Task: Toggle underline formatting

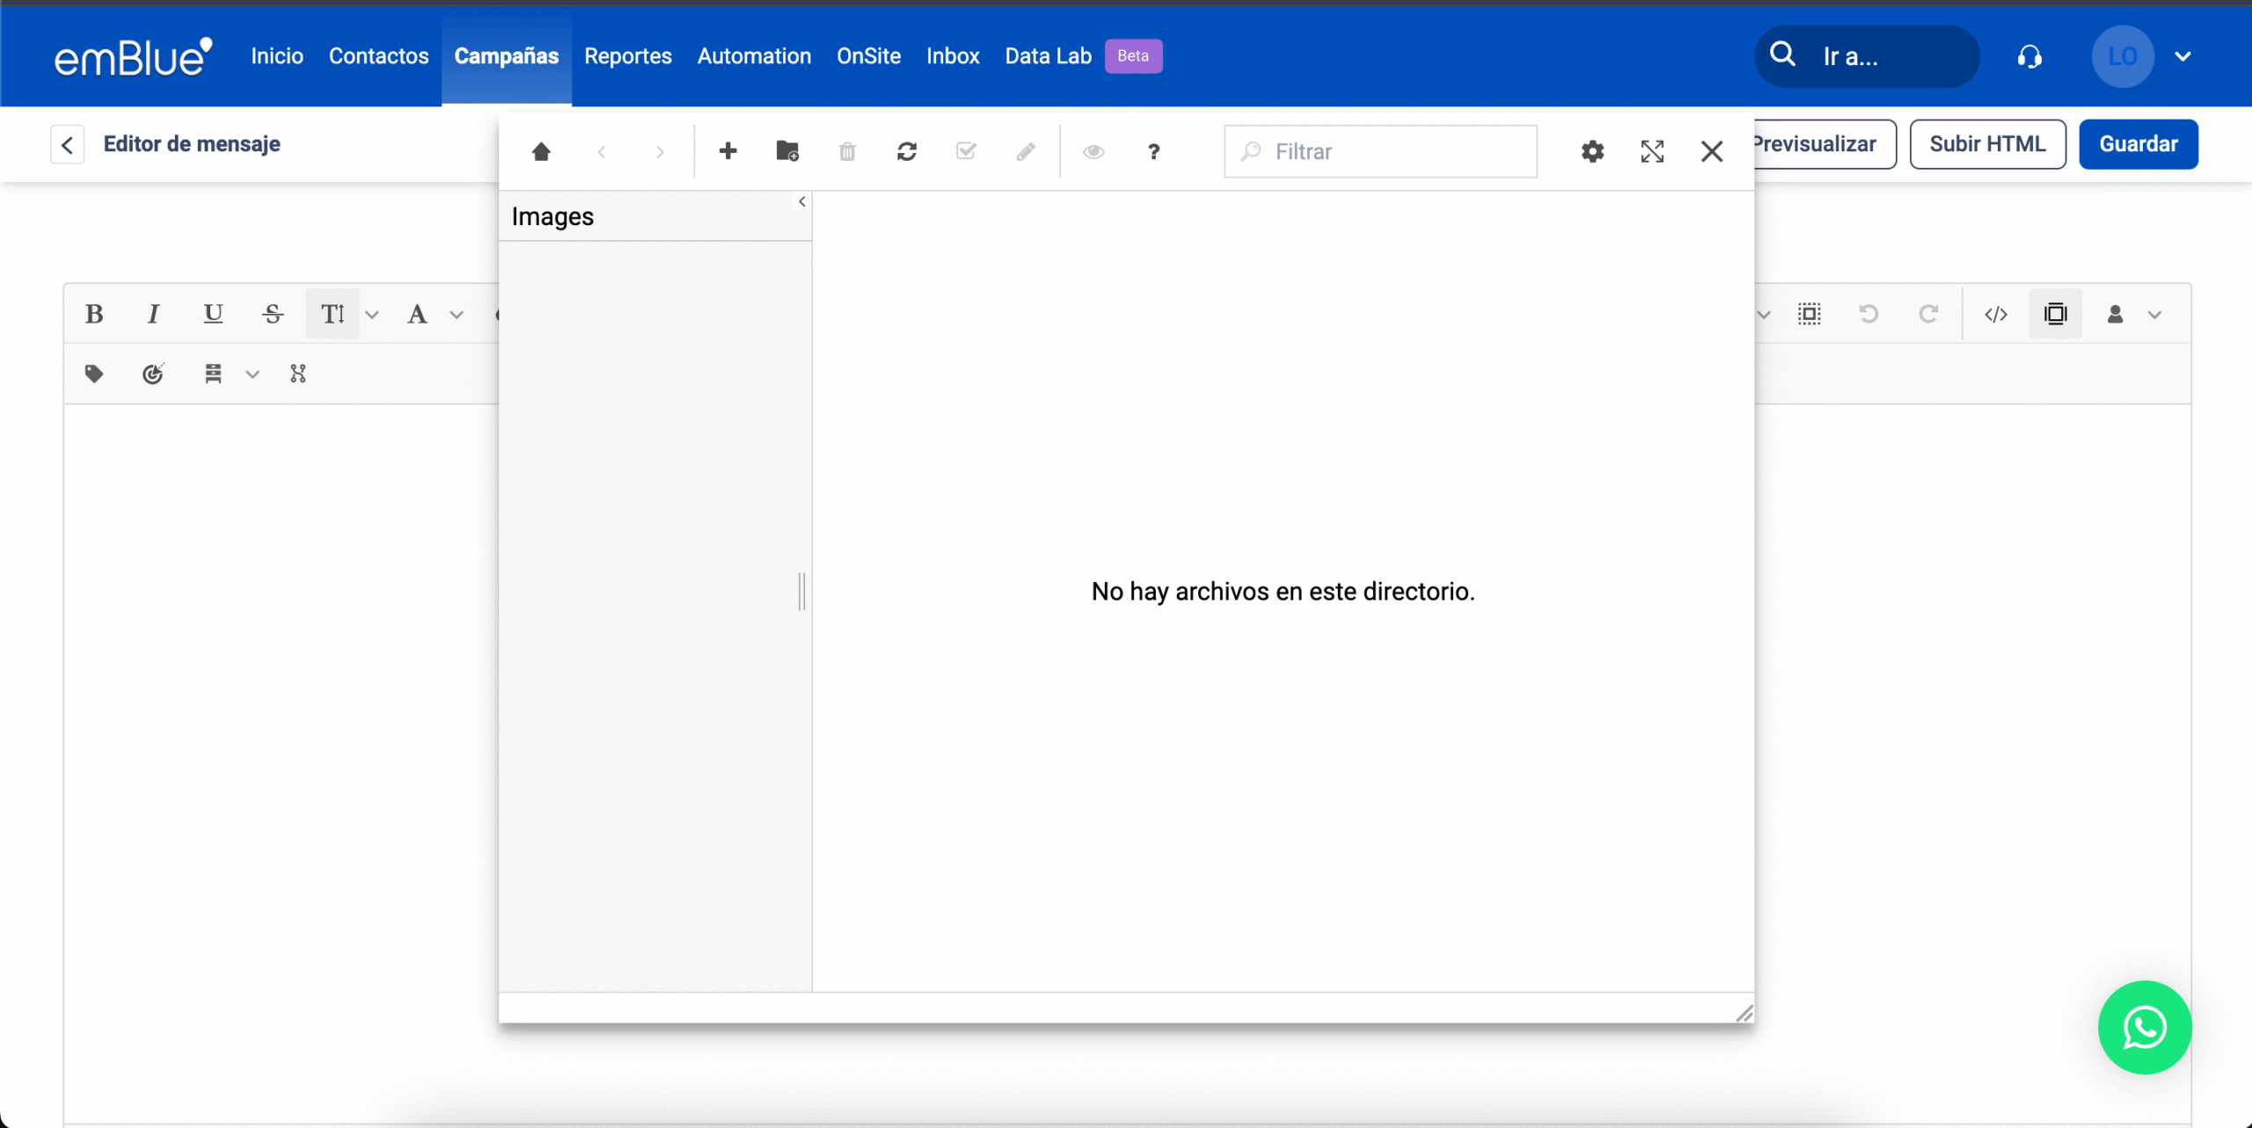Action: (x=213, y=314)
